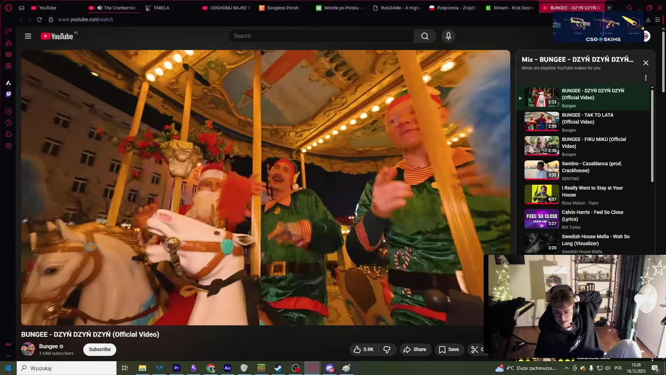Open Steam from the Windows taskbar

[278, 368]
